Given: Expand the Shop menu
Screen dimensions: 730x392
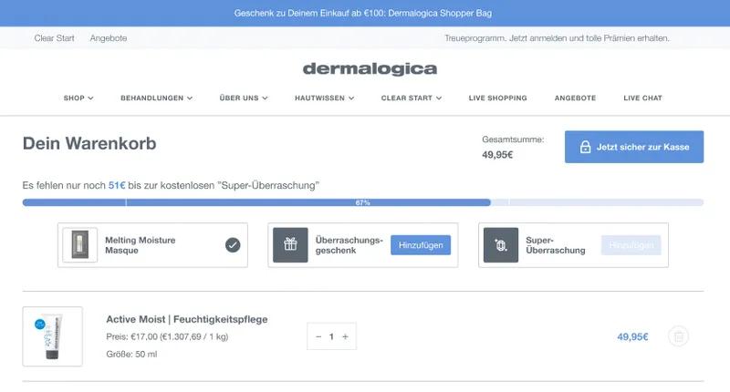Looking at the screenshot, I should [x=78, y=98].
